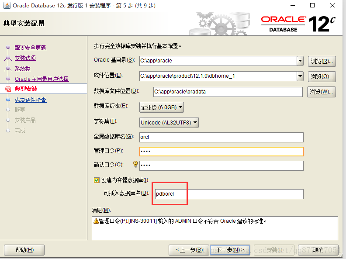Focus the 管理口令 password field
This screenshot has height=259, width=346.
221,152
